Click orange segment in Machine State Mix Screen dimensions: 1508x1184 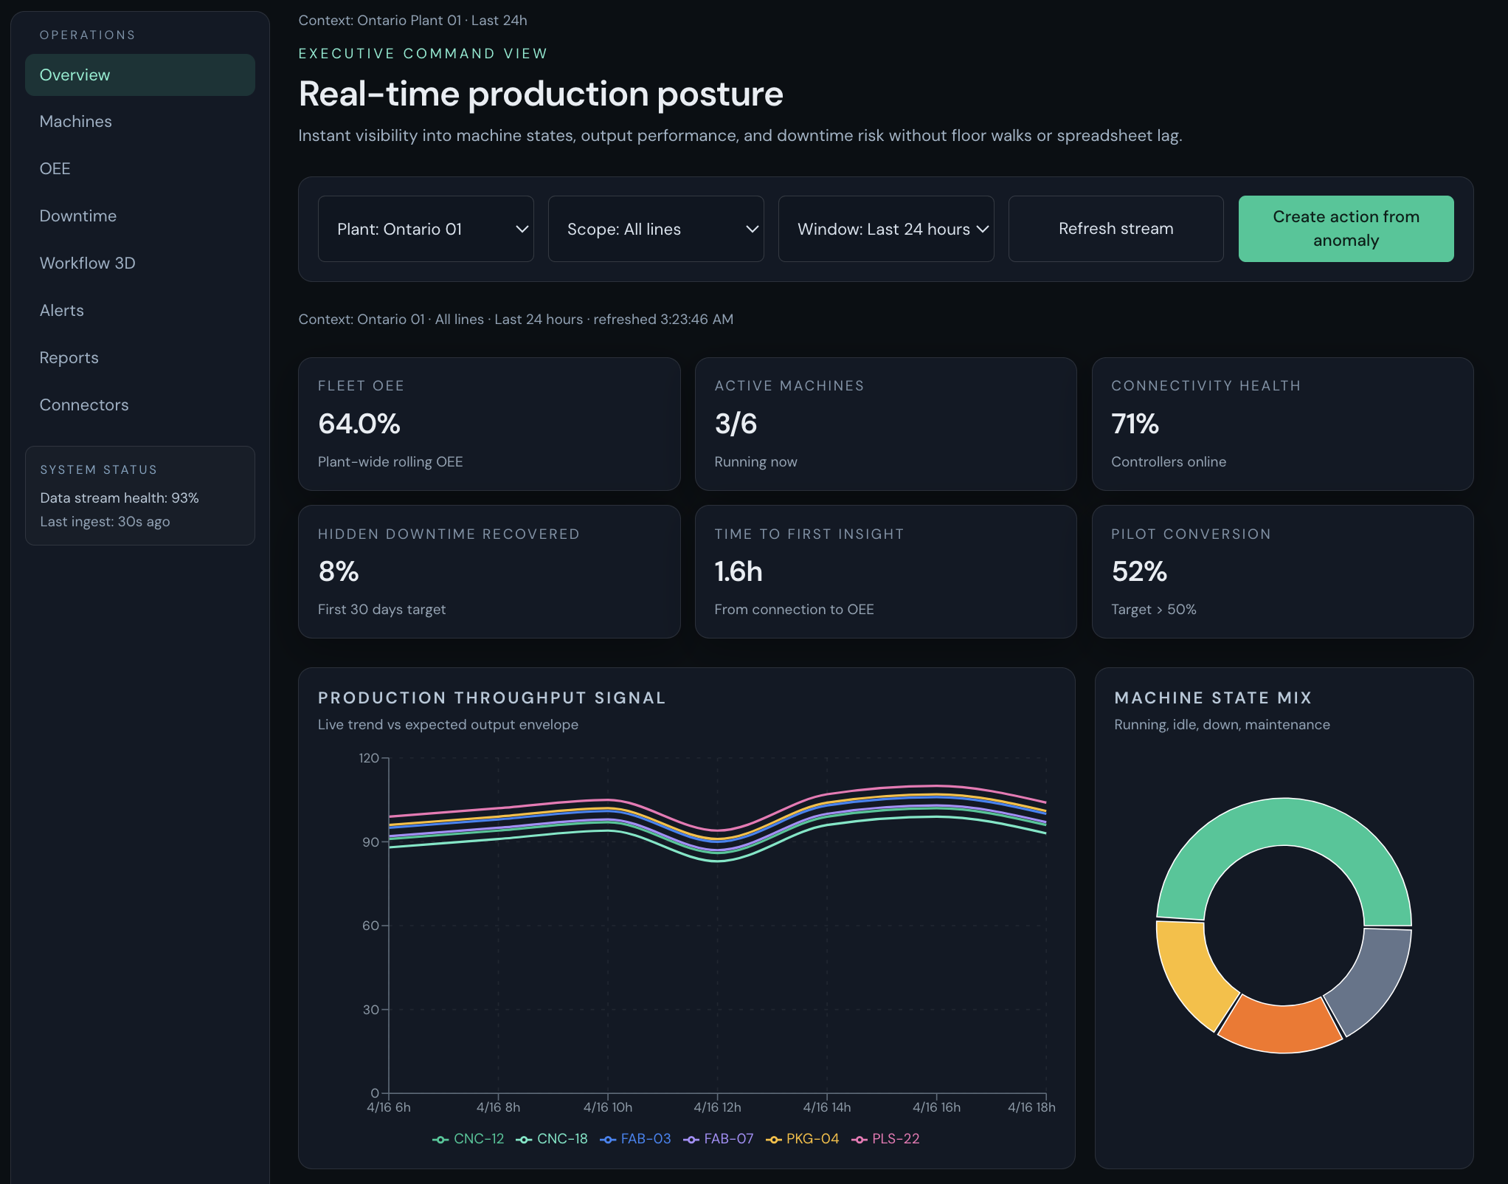click(x=1280, y=1028)
